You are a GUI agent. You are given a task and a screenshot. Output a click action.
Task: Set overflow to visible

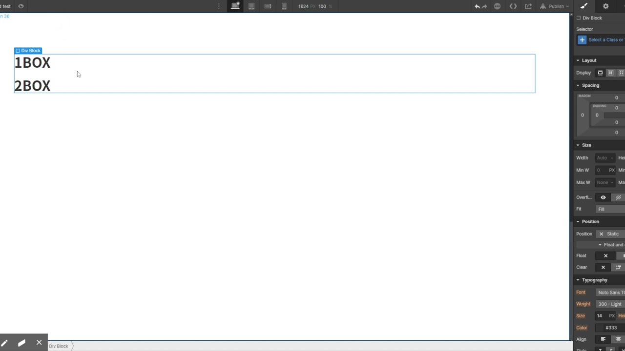[603, 197]
